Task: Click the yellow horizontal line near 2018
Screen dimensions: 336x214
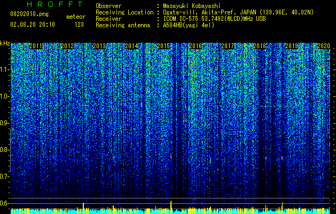Action: pyautogui.click(x=270, y=106)
